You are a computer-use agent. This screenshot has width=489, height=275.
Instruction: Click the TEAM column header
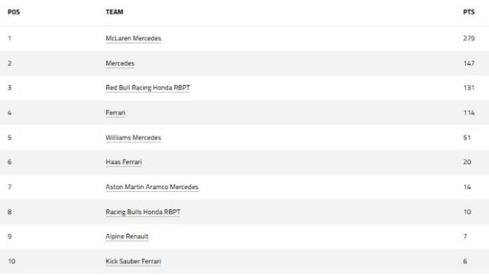(115, 12)
